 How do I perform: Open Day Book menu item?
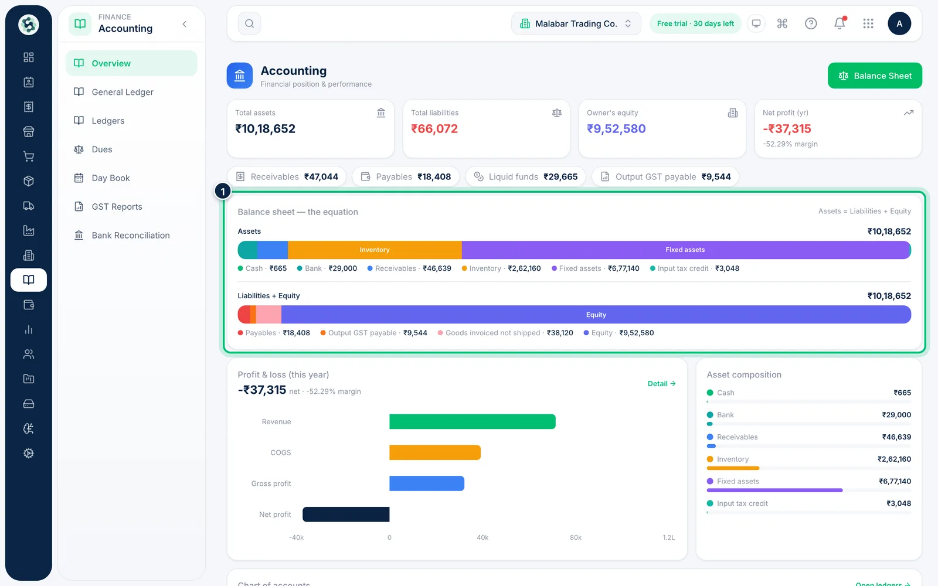click(x=131, y=178)
